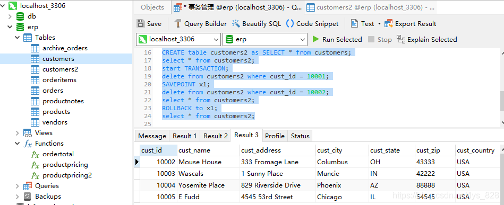Click the archive_orders table icon
This screenshot has height=205, width=504.
tap(35, 48)
